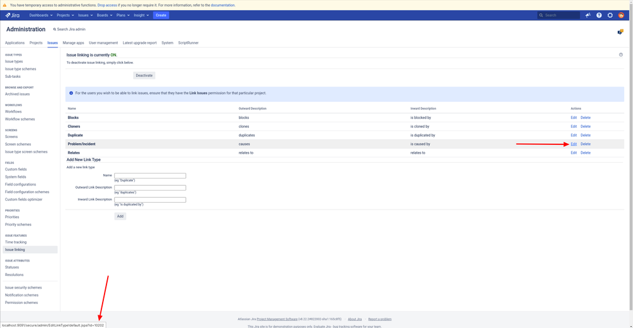Delete the Relates link type

[x=585, y=153]
